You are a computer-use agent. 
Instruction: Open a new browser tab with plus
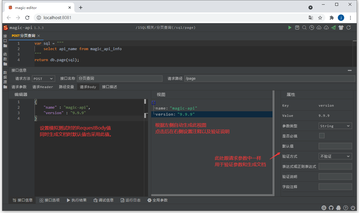click(81, 8)
